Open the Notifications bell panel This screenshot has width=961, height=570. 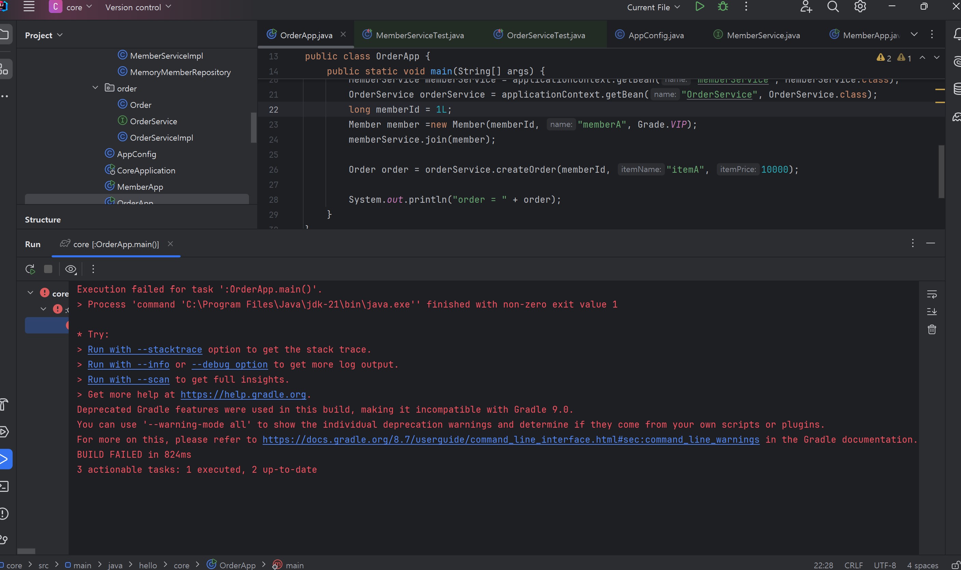pyautogui.click(x=957, y=34)
